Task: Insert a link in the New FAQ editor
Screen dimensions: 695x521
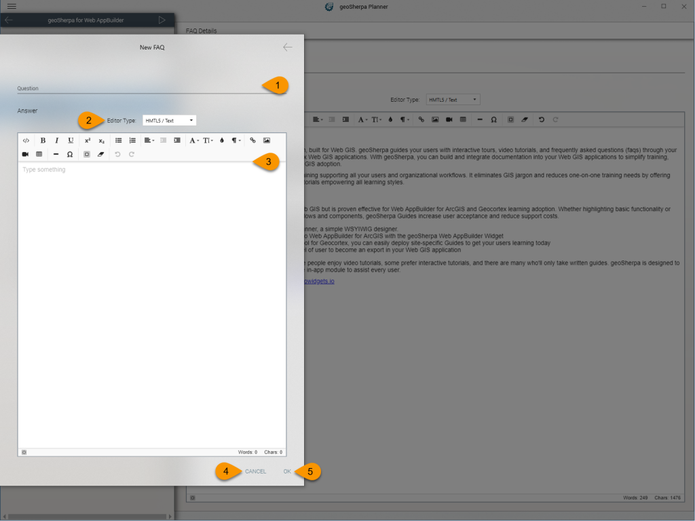Action: coord(252,140)
